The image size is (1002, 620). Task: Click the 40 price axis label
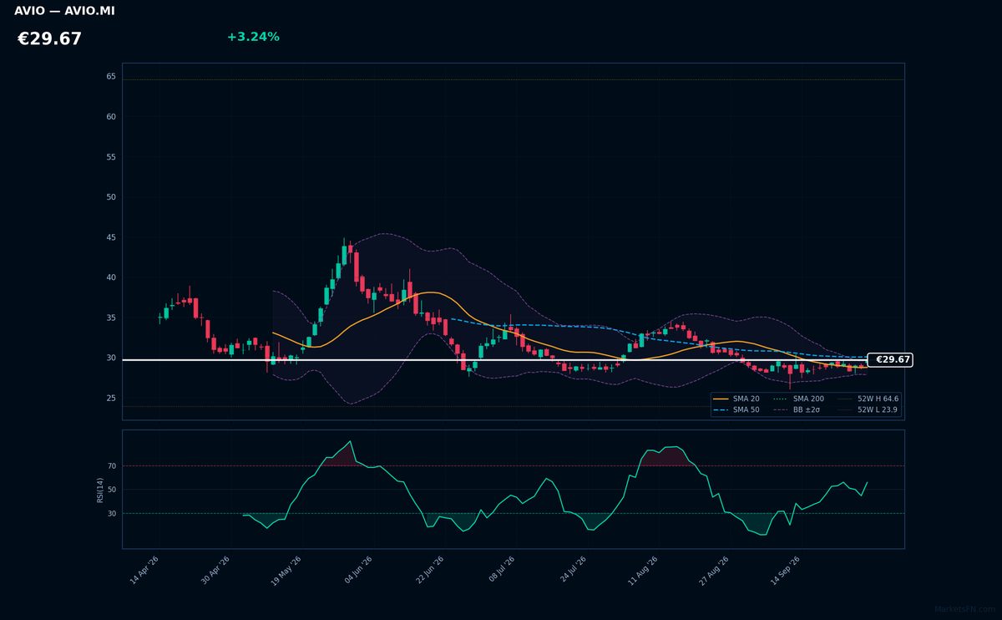pos(111,277)
